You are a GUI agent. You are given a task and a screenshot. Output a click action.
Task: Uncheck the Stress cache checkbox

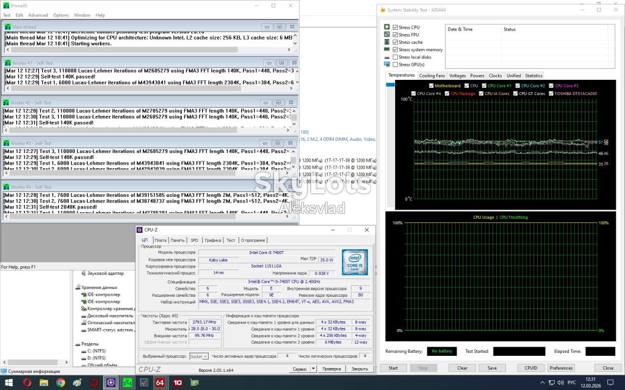(395, 42)
